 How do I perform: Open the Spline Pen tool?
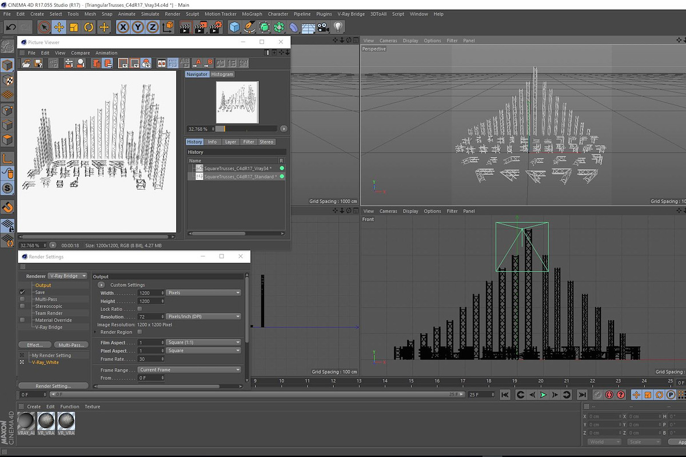coord(249,27)
